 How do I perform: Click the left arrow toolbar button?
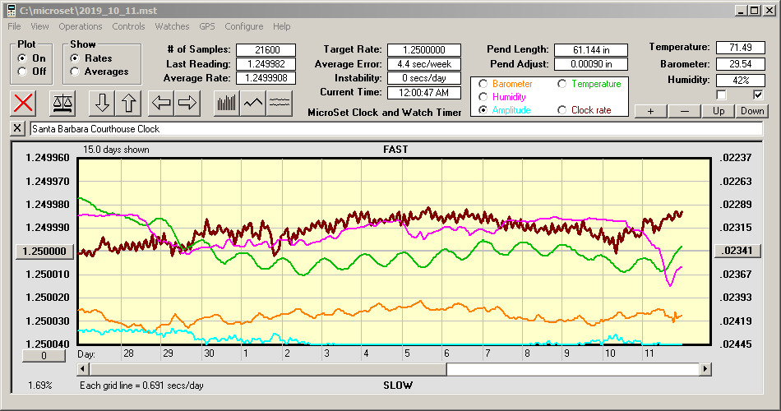pos(160,103)
